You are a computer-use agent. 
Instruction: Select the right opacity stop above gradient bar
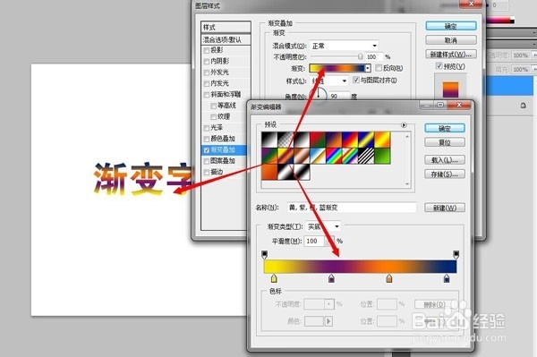click(x=456, y=254)
